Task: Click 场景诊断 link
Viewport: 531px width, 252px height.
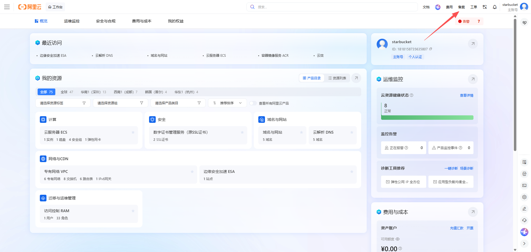Action: 467,168
